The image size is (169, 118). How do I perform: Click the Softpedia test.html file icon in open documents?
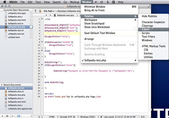(6, 20)
